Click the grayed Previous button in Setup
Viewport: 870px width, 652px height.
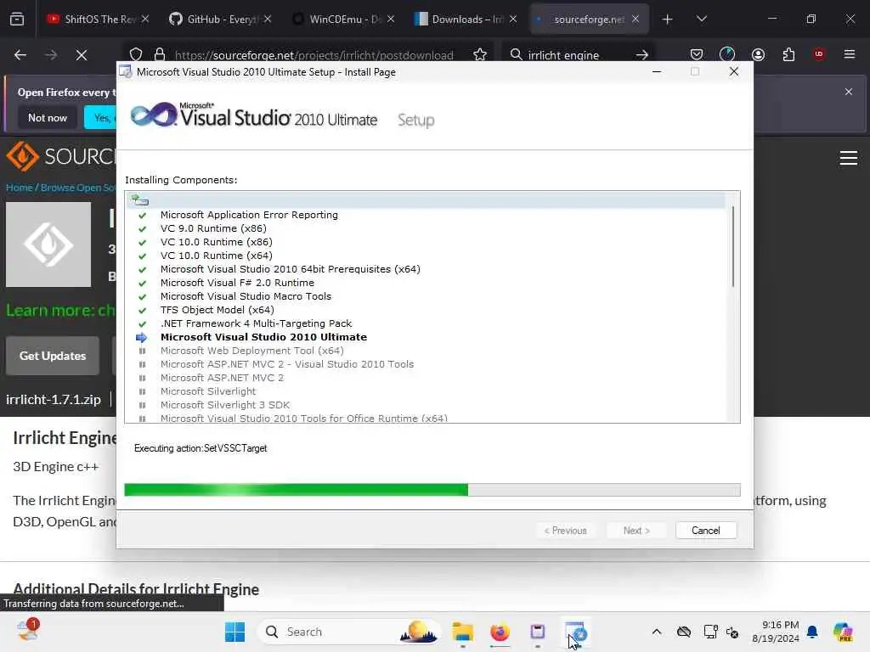(x=565, y=531)
